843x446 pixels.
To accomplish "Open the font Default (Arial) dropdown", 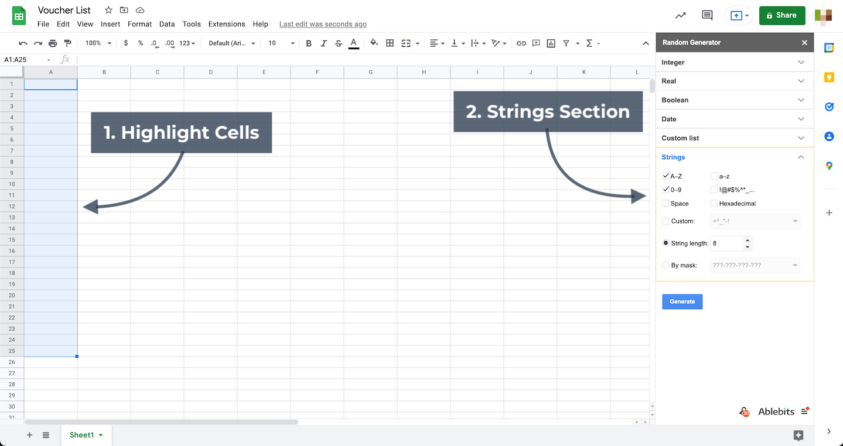I will (x=232, y=43).
